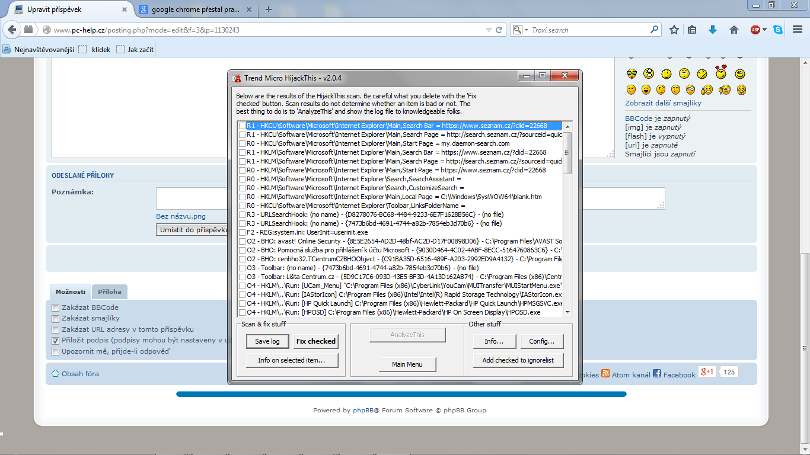Open the Zobrazit další smajlíky link

coord(663,103)
